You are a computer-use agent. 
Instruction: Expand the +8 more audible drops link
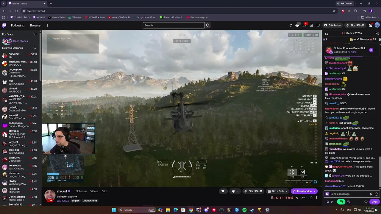click(x=352, y=52)
